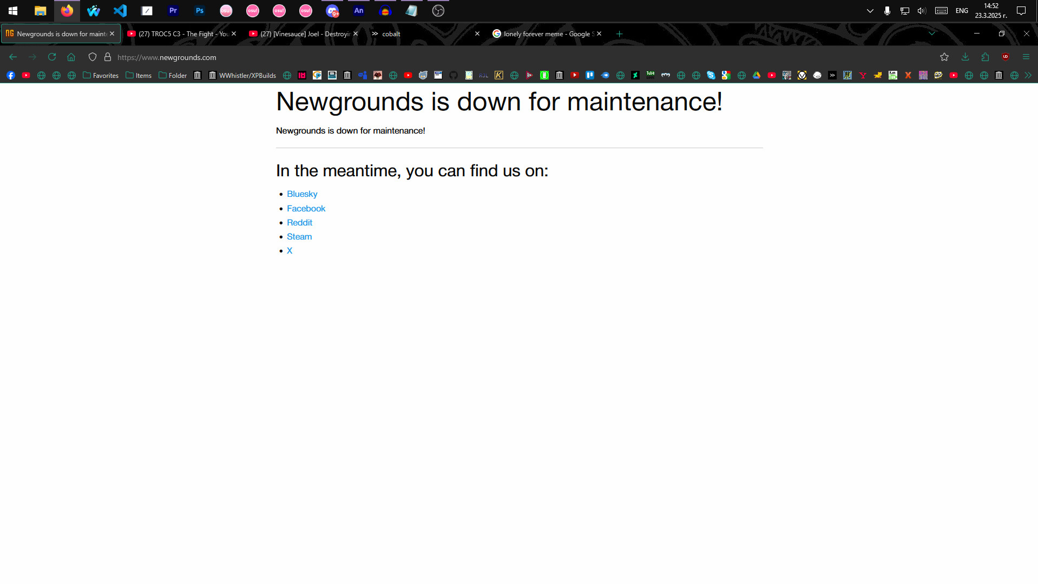1038x584 pixels.
Task: Open the Bluesky link
Action: [302, 194]
